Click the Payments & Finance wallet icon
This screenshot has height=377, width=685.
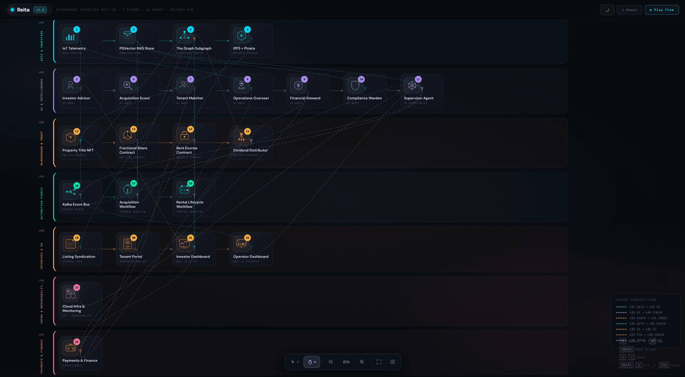coord(70,348)
